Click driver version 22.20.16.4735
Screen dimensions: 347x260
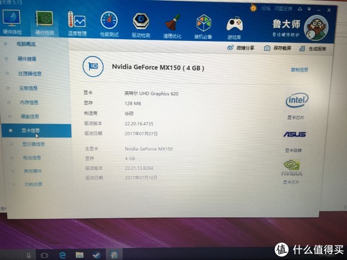pos(139,124)
